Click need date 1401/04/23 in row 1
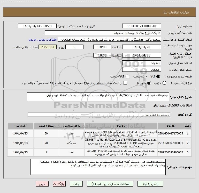The height and width of the screenshot is (193, 199). click(x=20, y=133)
